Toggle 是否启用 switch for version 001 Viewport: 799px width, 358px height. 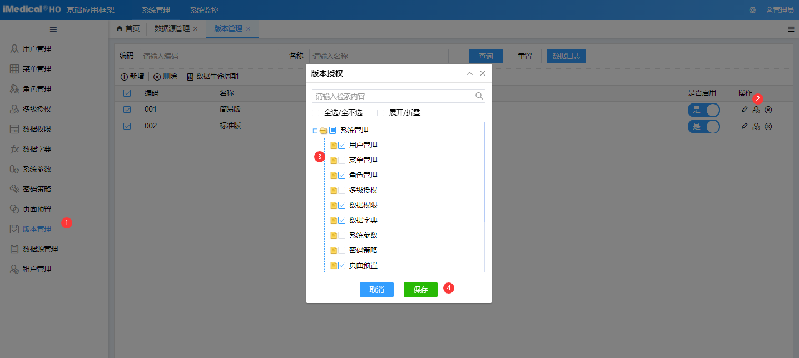click(x=704, y=110)
